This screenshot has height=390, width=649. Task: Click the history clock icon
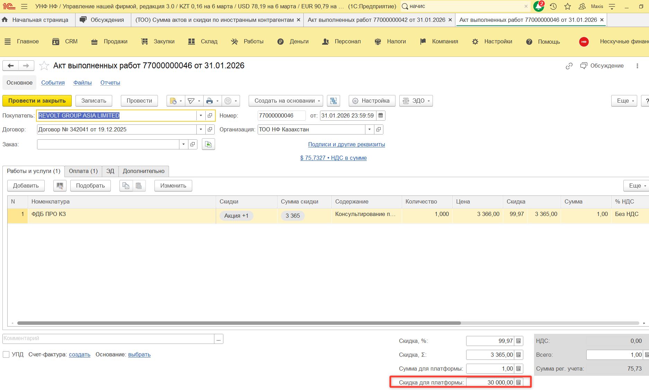(553, 6)
